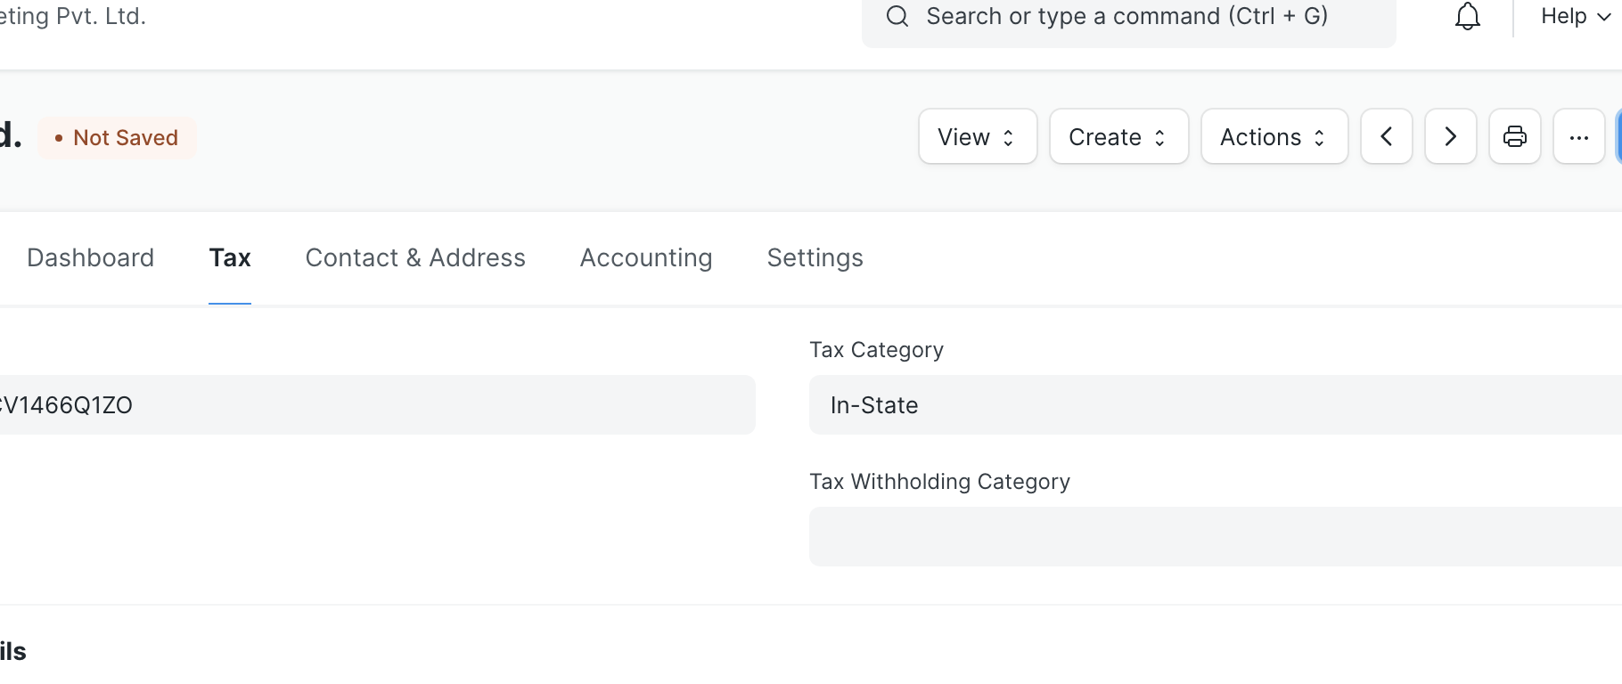Expand the Help dropdown
Viewport: 1622px width, 684px height.
(x=1576, y=16)
